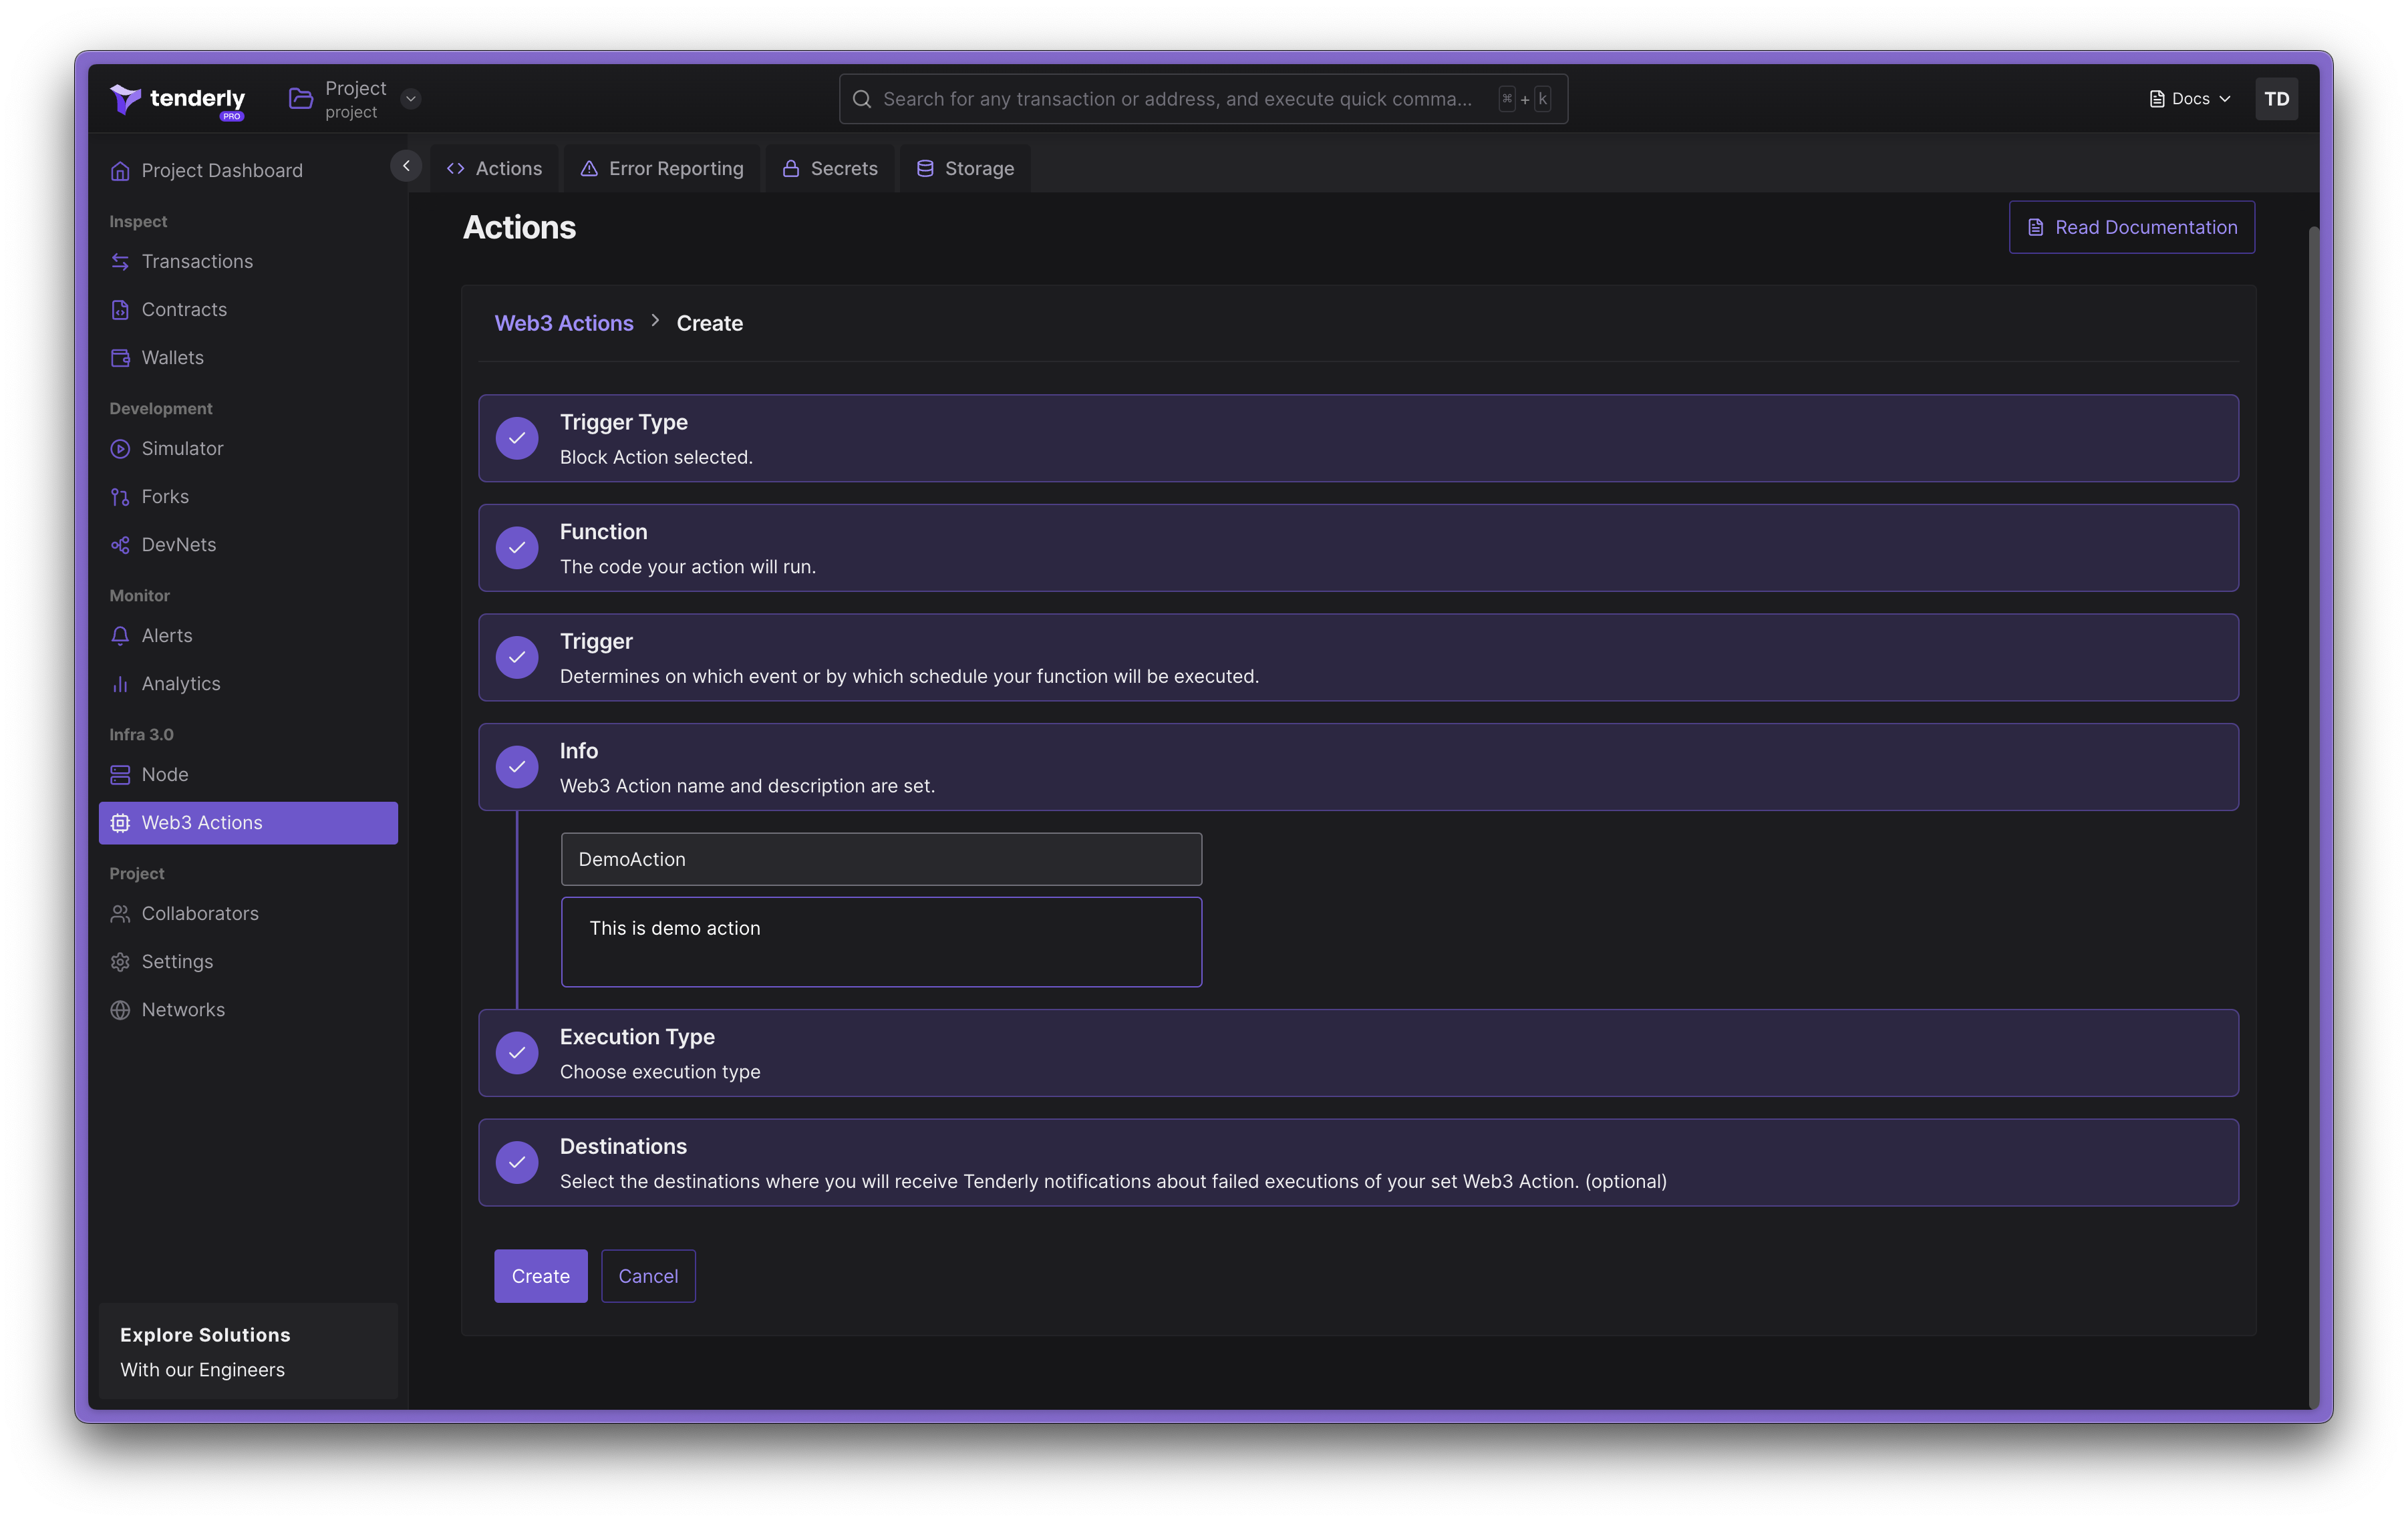Open Explore Solutions panel
The height and width of the screenshot is (1522, 2408).
tap(248, 1352)
